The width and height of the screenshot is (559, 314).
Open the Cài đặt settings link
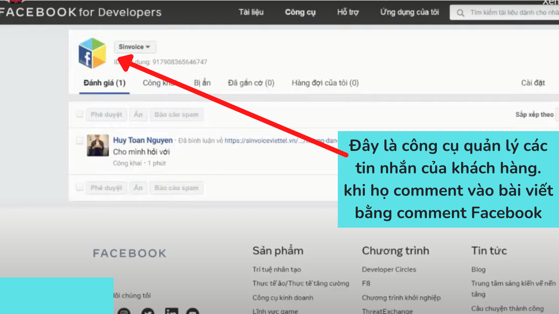tap(533, 83)
